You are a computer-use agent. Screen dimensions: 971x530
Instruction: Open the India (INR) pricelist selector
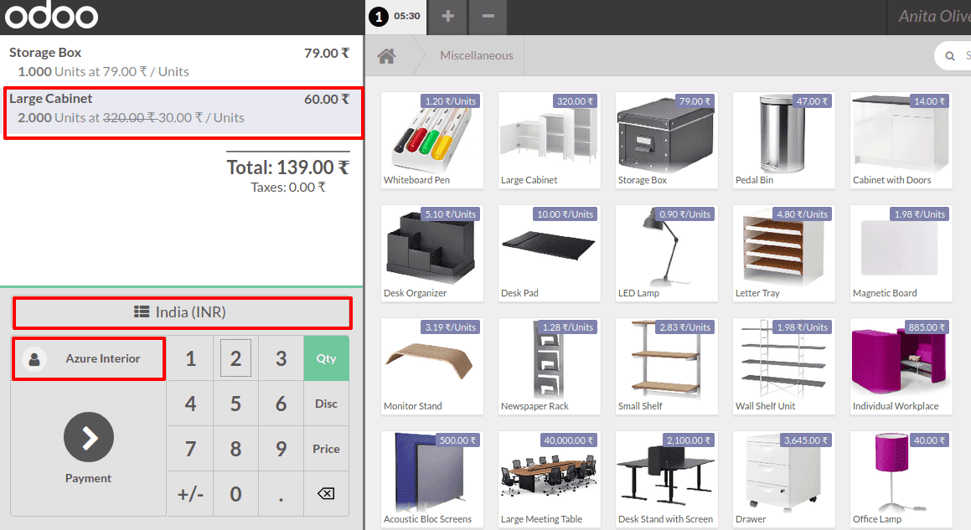tap(182, 312)
